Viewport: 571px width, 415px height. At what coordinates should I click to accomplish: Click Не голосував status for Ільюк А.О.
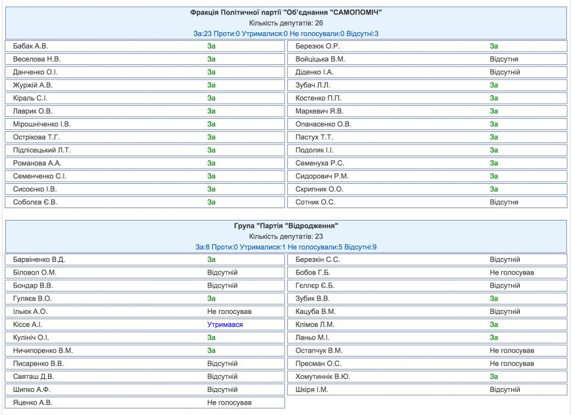[229, 312]
